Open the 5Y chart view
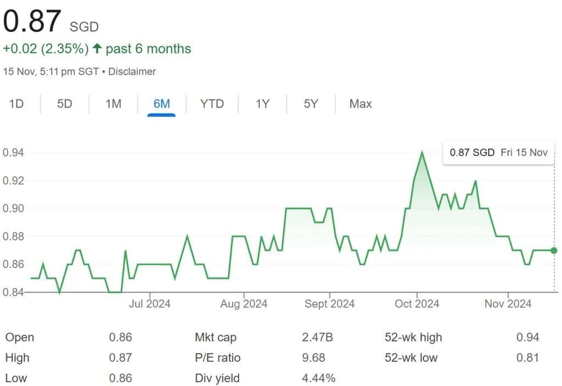Image resolution: width=562 pixels, height=386 pixels. tap(310, 103)
